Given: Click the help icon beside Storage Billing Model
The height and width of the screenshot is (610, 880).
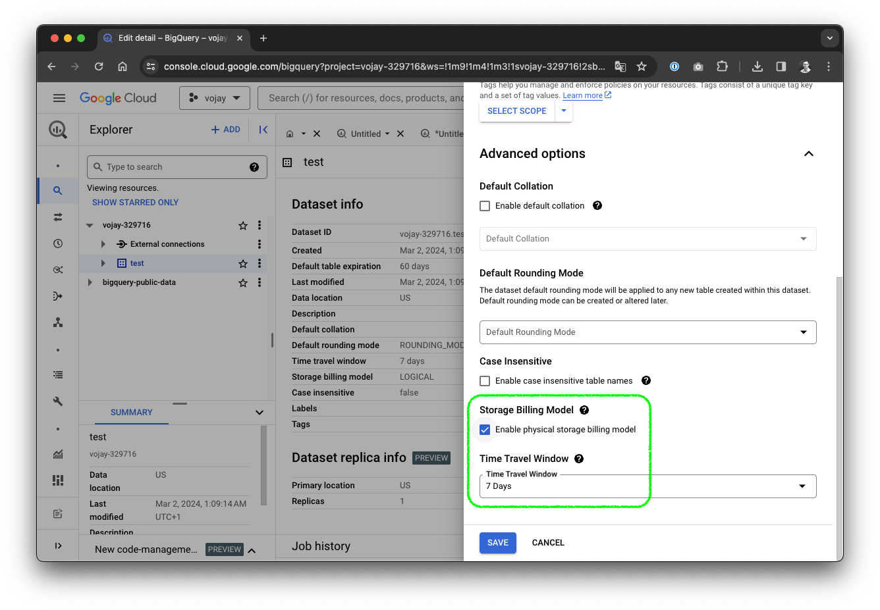Looking at the screenshot, I should [x=584, y=410].
